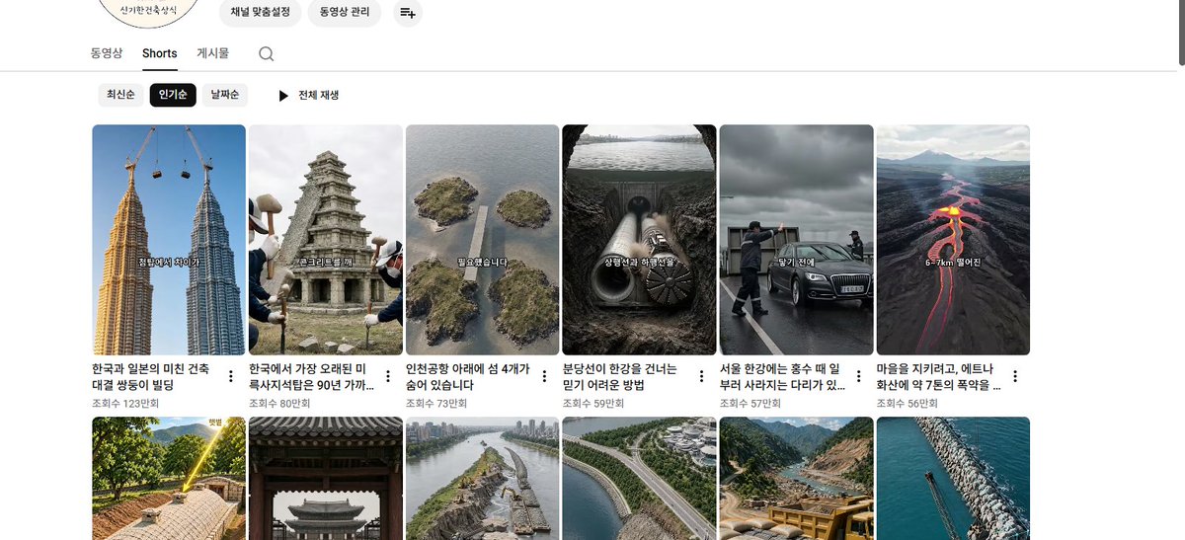Click the view count 조회수 56만회
The width and height of the screenshot is (1185, 540).
[x=907, y=404]
